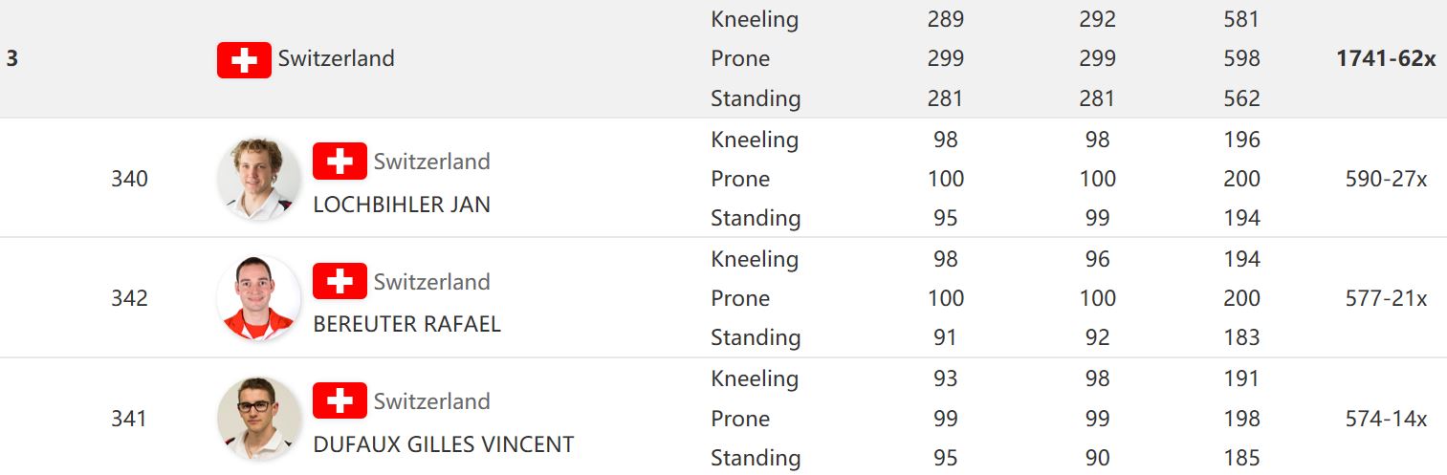This screenshot has height=475, width=1447.
Task: Click the Switzerland label next to Lochbihler's flag
Action: click(x=431, y=162)
